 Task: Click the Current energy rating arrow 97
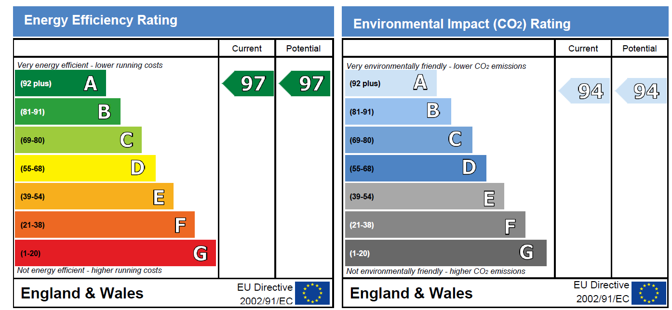click(x=248, y=84)
